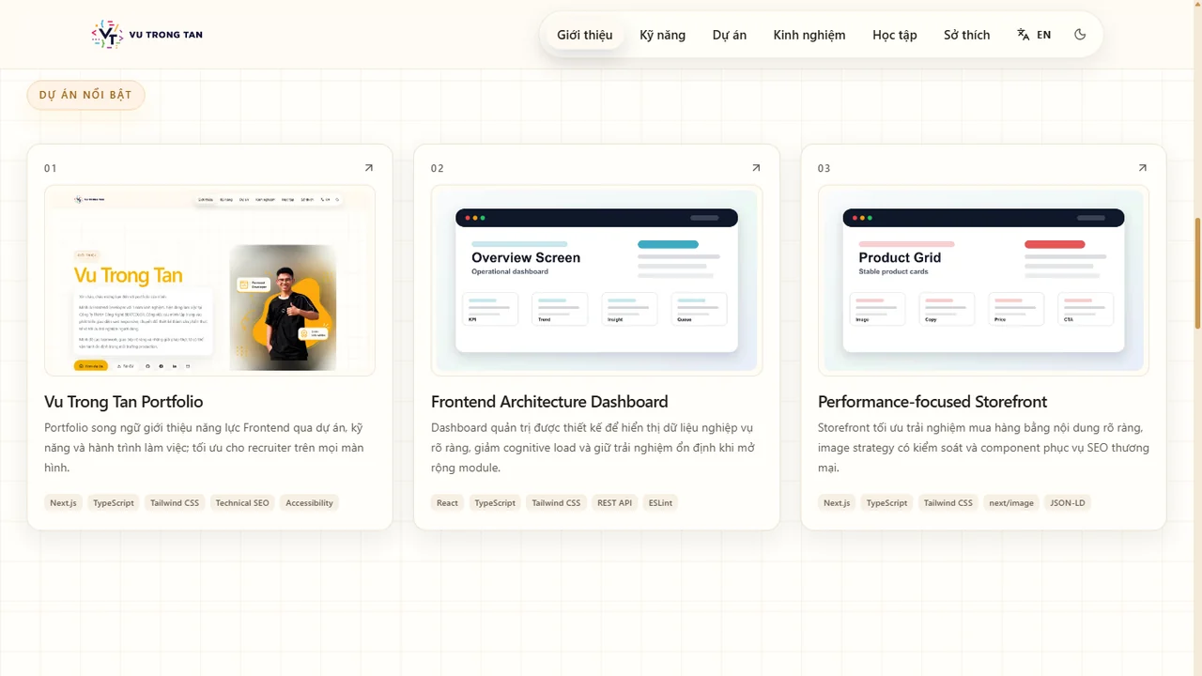Open Performance-focused Storefront external arrow
This screenshot has width=1202, height=676.
pos(1143,168)
